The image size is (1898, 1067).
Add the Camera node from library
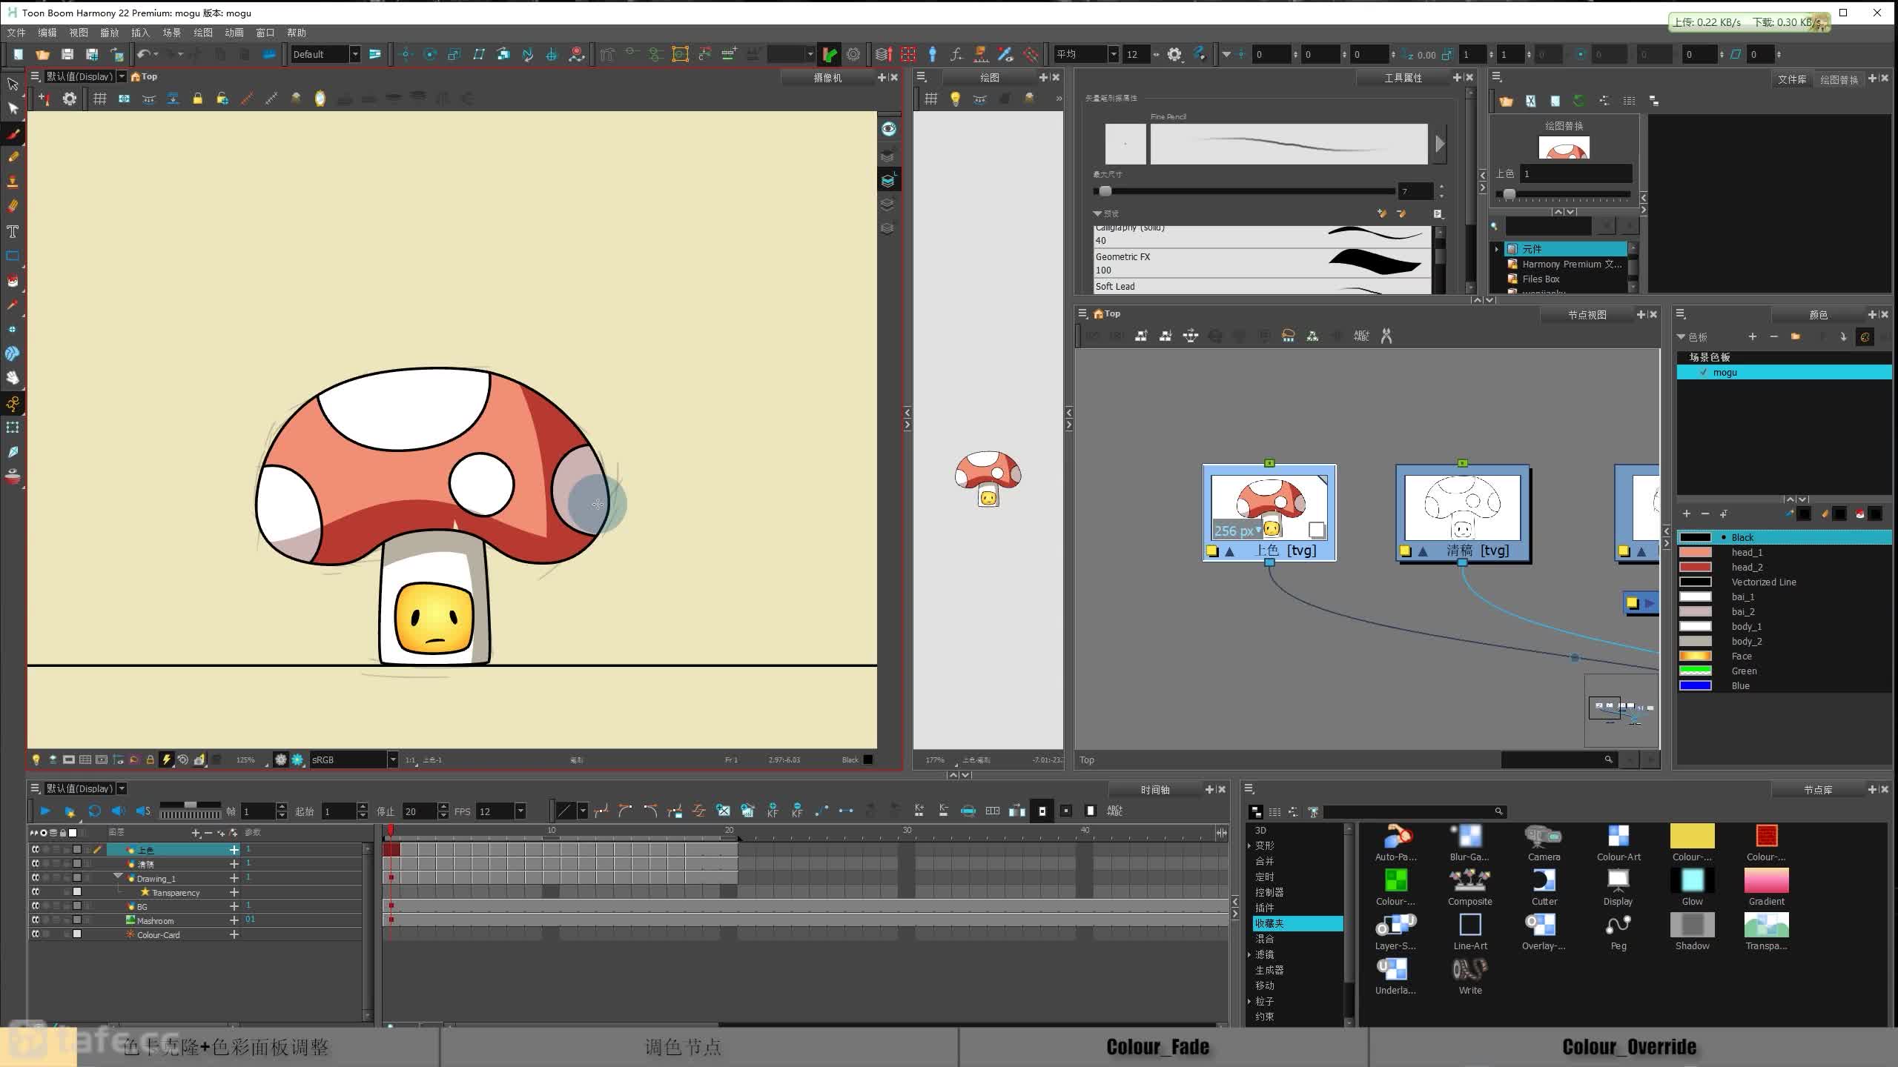click(x=1544, y=842)
